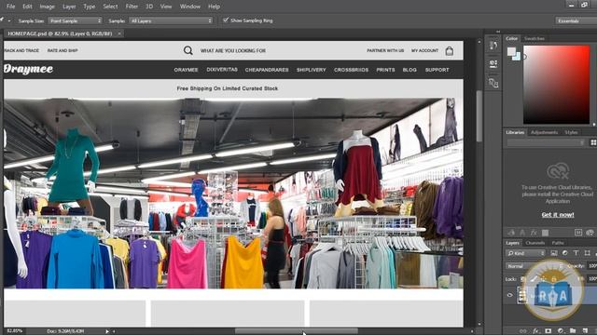Click Add Layer Style fx in Libraries
This screenshot has height=335, width=597.
click(534, 233)
